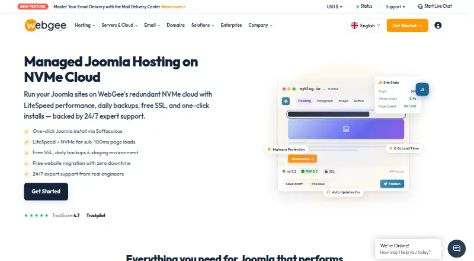
Task: Go to Enterprise page
Action: [x=231, y=25]
